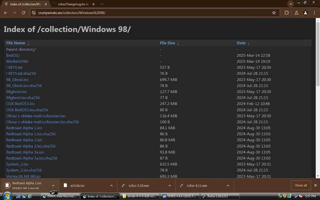The width and height of the screenshot is (320, 200).
Task: Click the 5:57 PM system clock
Action: pyautogui.click(x=310, y=196)
